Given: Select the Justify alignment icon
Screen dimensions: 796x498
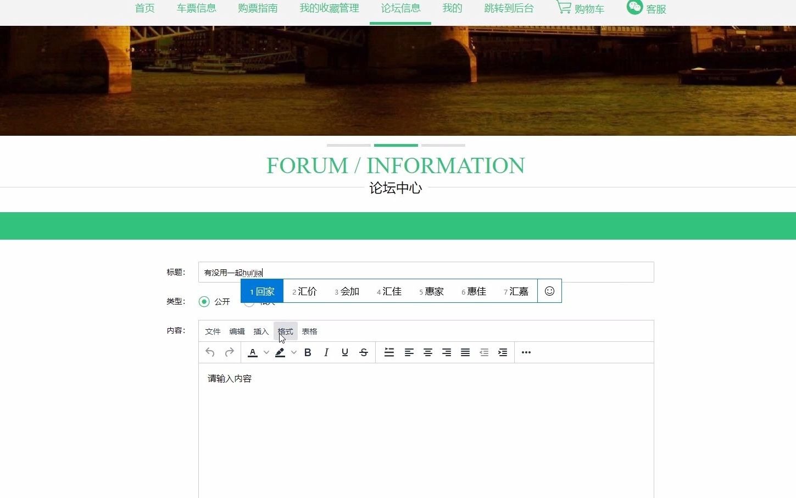Looking at the screenshot, I should tap(465, 352).
